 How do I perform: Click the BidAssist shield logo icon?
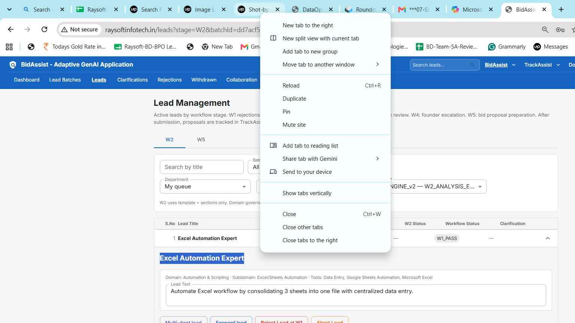pyautogui.click(x=13, y=65)
